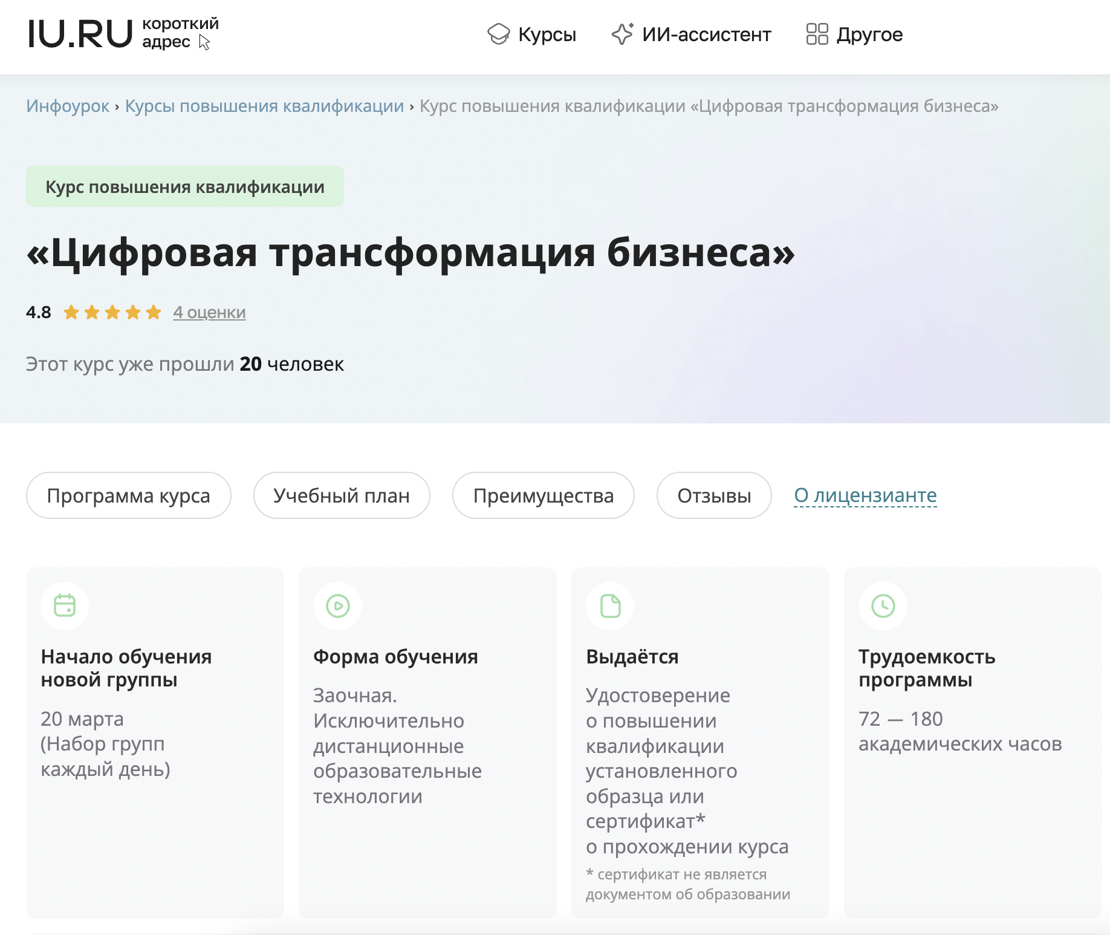Viewport: 1110px width, 935px height.
Task: Click the graduation cap Courses icon
Action: pyautogui.click(x=499, y=34)
